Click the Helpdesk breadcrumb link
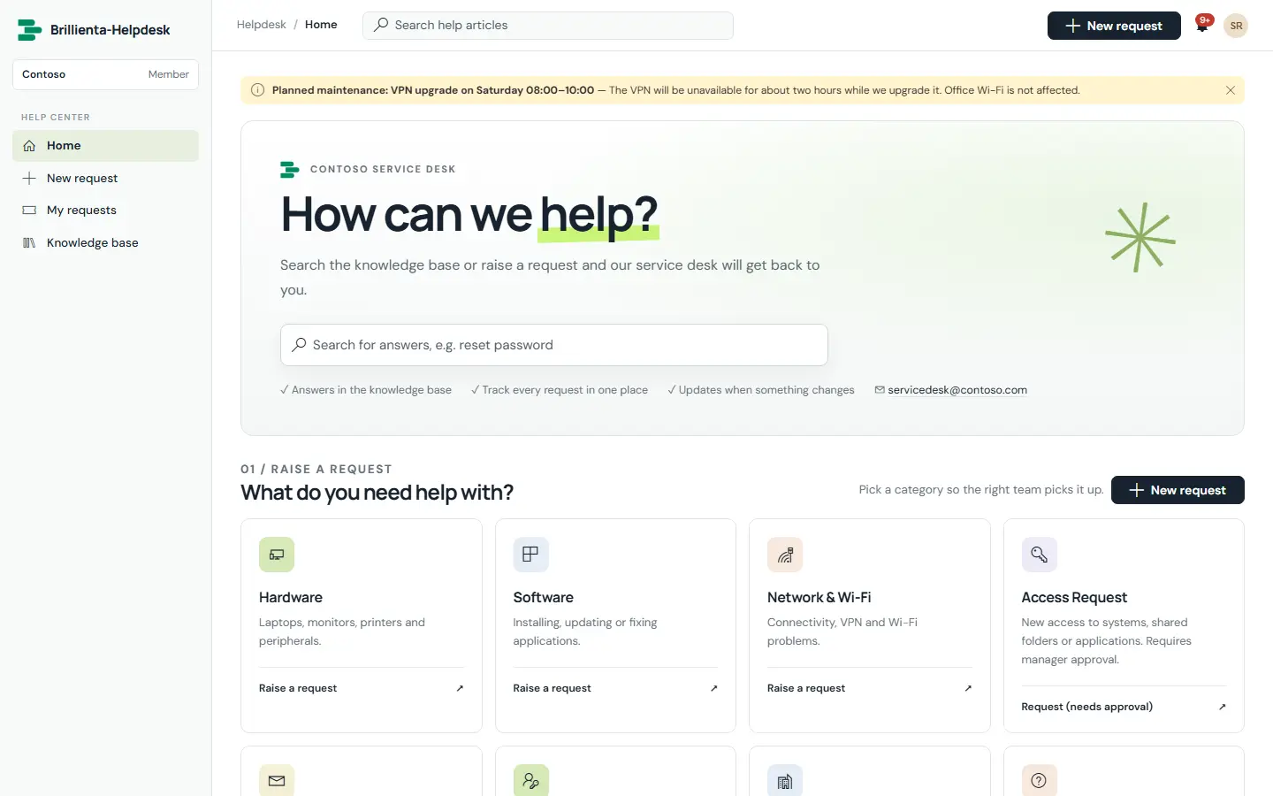Viewport: 1273px width, 796px height. [261, 25]
